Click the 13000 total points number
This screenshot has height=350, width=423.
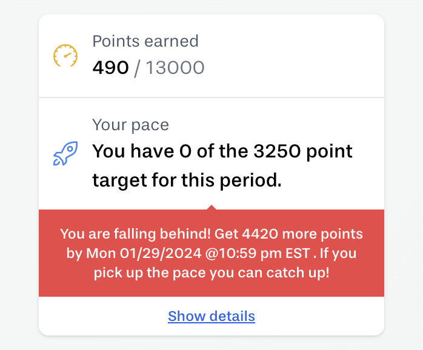(x=175, y=67)
